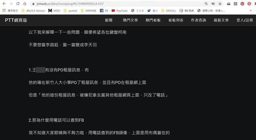Image resolution: width=256 pixels, height=140 pixels.
Task: Click the crossed-eye tracking icon in address bar
Action: click(213, 3)
